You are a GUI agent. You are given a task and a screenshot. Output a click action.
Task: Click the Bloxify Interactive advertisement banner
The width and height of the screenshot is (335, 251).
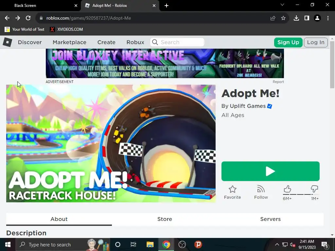tap(165, 63)
